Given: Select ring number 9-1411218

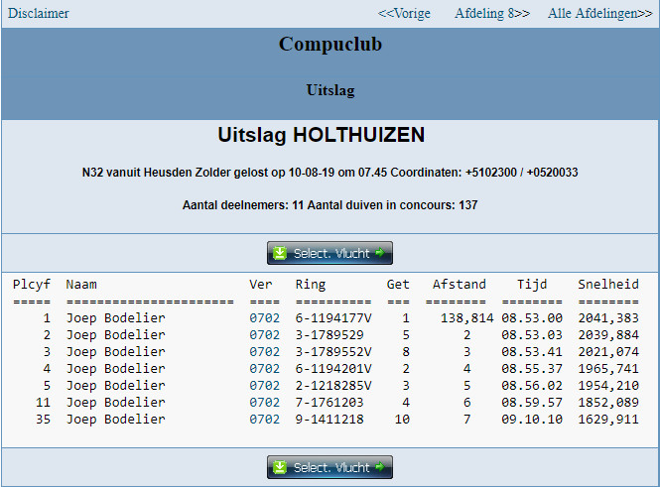Looking at the screenshot, I should coord(330,419).
